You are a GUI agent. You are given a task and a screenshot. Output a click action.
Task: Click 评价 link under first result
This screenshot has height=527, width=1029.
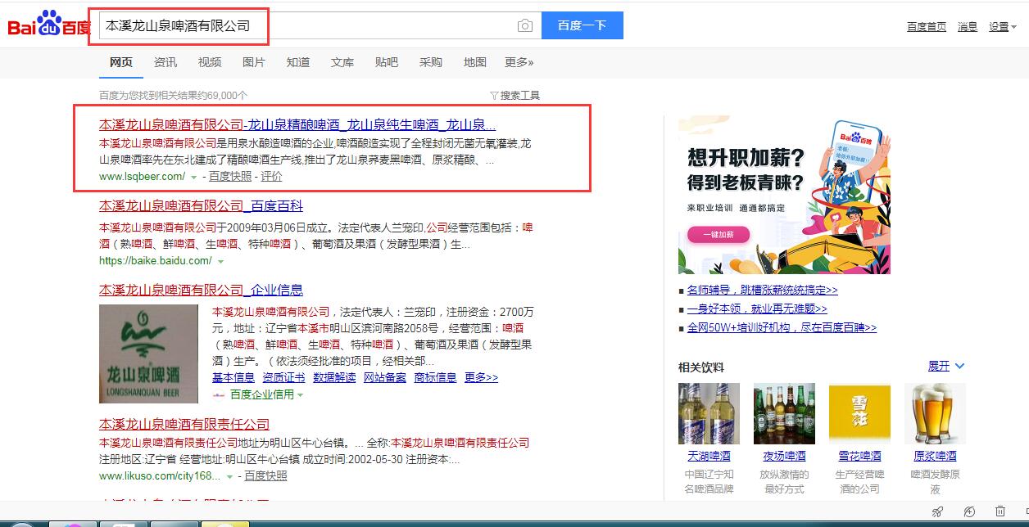pyautogui.click(x=271, y=176)
